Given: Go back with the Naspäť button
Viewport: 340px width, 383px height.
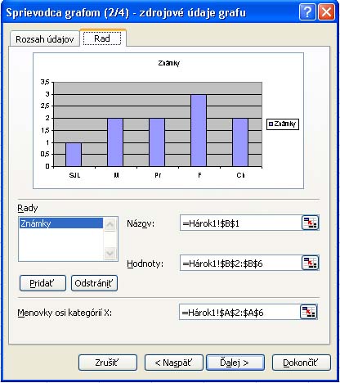Looking at the screenshot, I should [174, 363].
